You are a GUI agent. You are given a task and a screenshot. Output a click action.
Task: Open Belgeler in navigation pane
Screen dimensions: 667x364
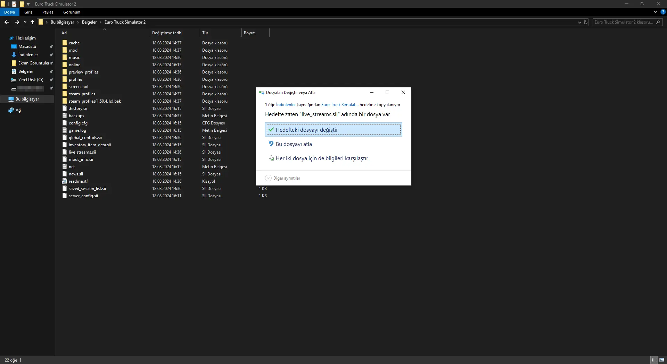pyautogui.click(x=26, y=71)
